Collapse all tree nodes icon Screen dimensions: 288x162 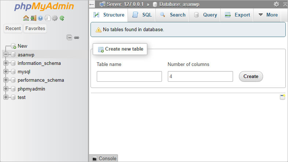coord(69,37)
